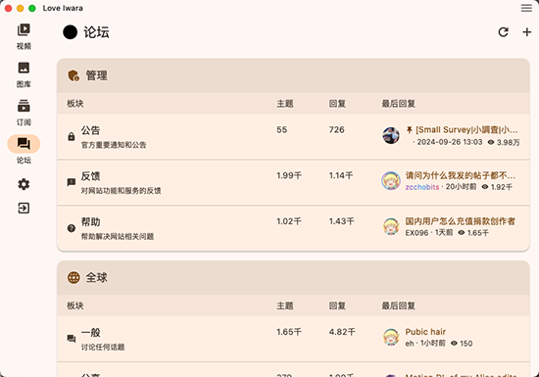
Task: Click avatar of Small Survey post author
Action: [x=391, y=136]
